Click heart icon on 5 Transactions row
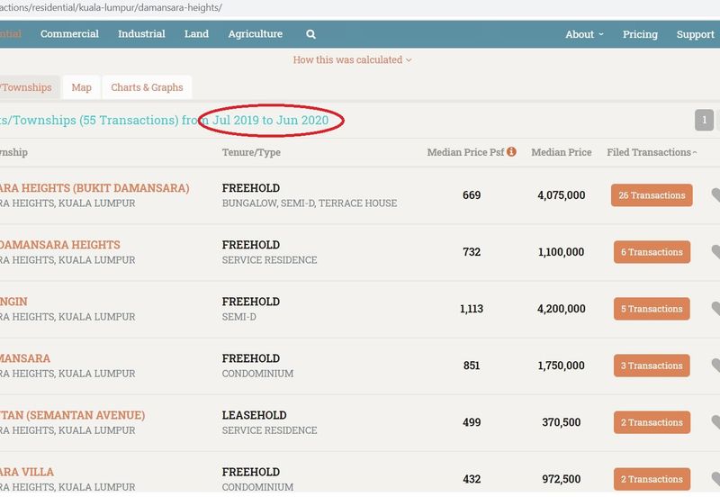This screenshot has height=497, width=720. 715,309
